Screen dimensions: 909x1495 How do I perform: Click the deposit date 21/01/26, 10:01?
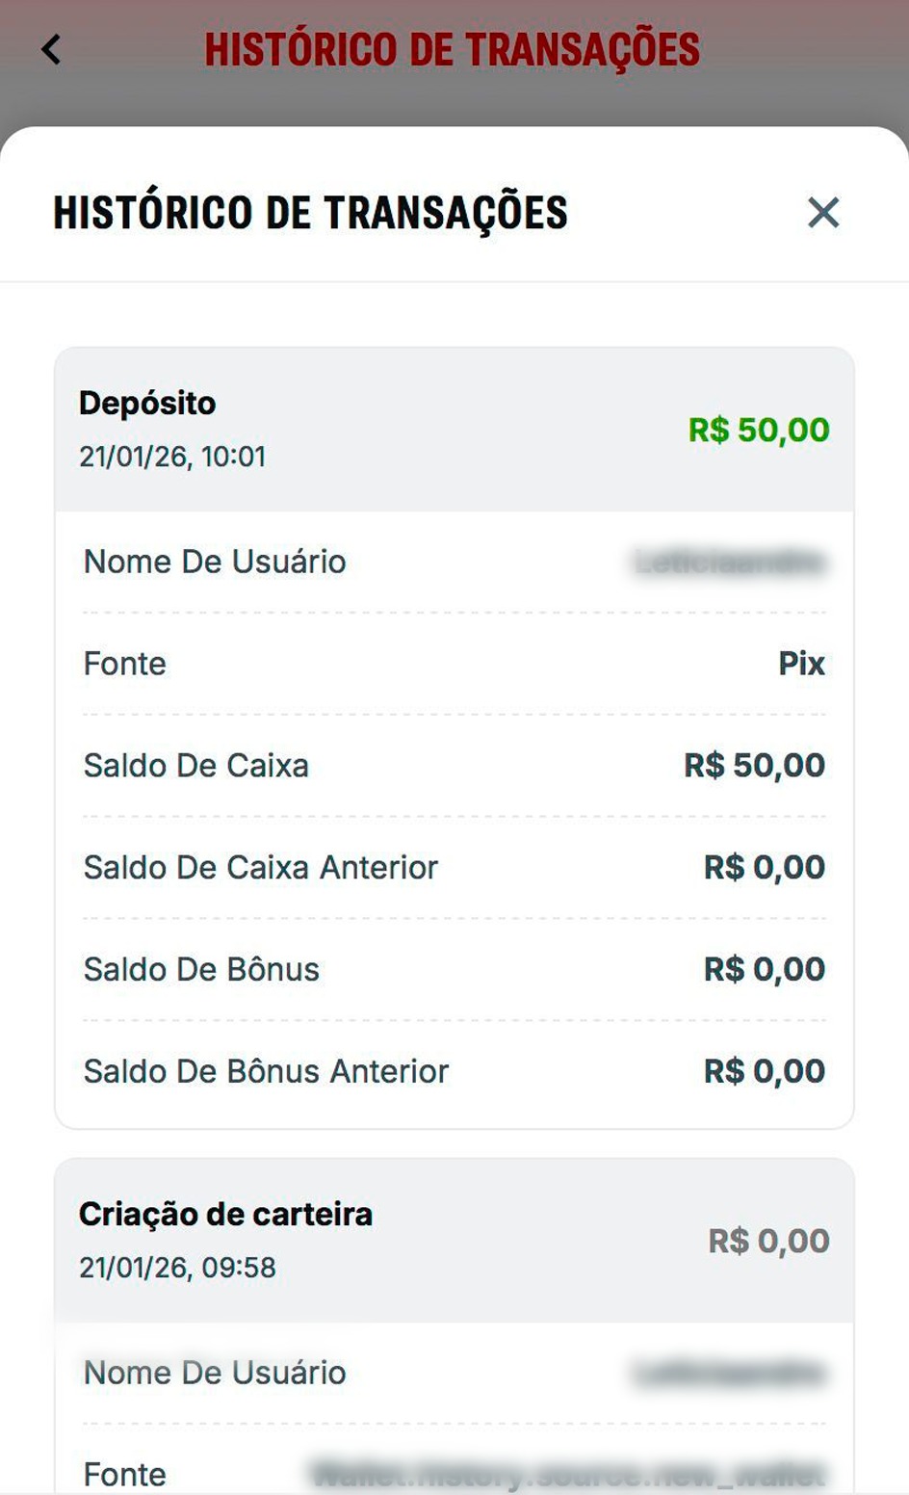point(172,456)
